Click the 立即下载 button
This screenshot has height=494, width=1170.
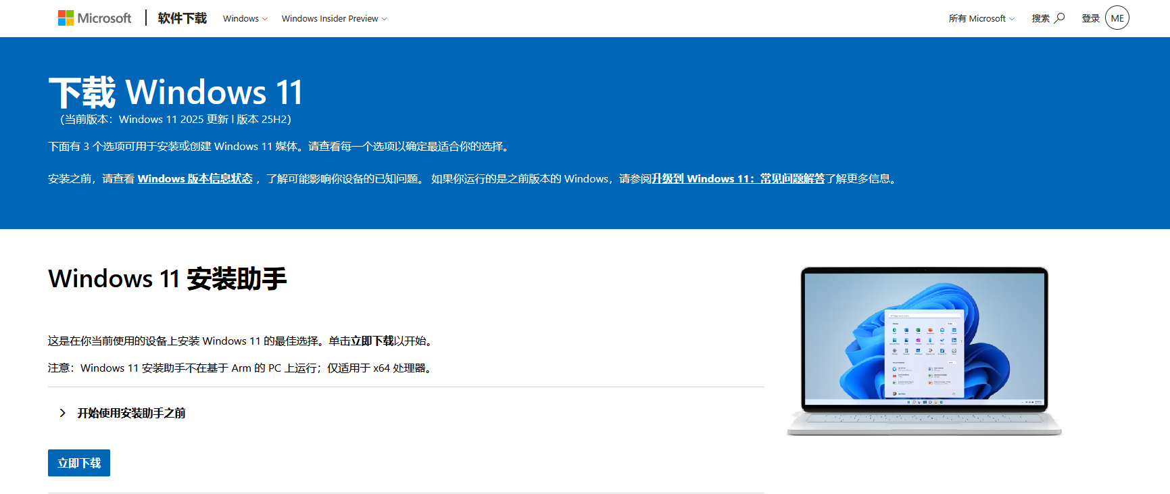pos(79,463)
